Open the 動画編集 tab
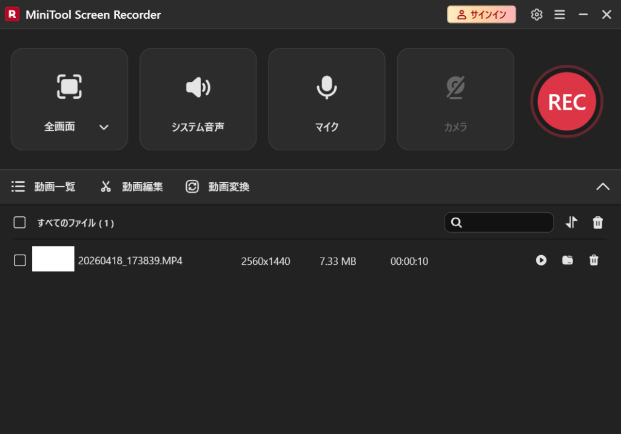This screenshot has height=434, width=621. click(x=132, y=187)
